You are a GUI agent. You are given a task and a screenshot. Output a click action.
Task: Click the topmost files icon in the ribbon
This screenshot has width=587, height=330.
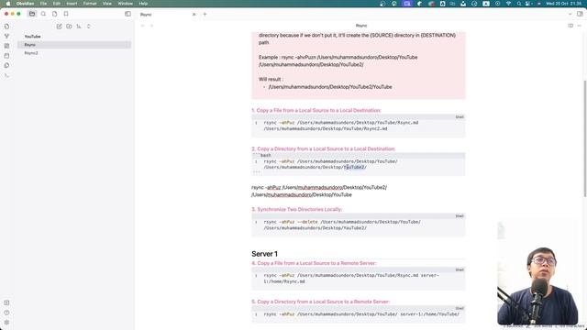click(6, 27)
